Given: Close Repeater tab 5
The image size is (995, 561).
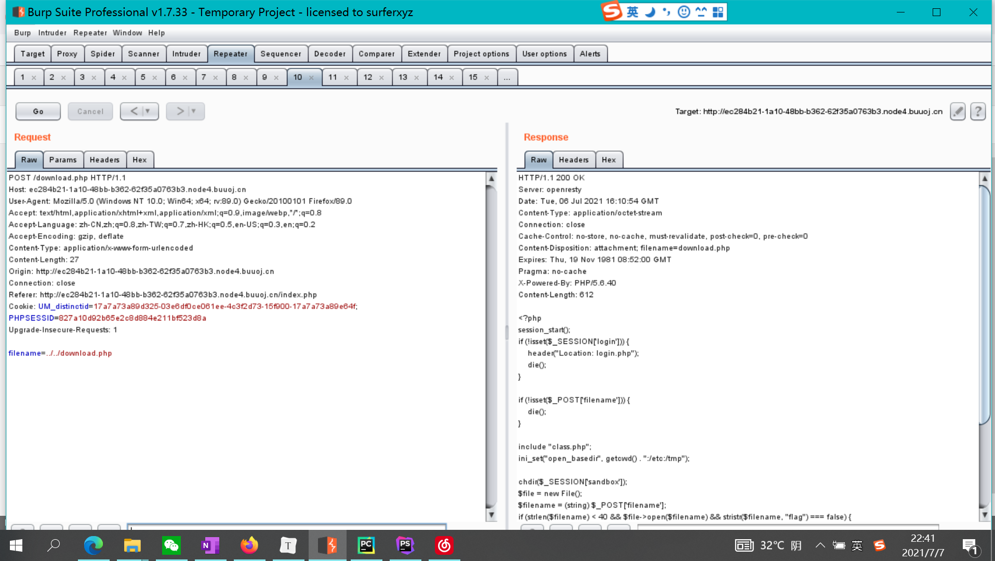Looking at the screenshot, I should (x=154, y=78).
